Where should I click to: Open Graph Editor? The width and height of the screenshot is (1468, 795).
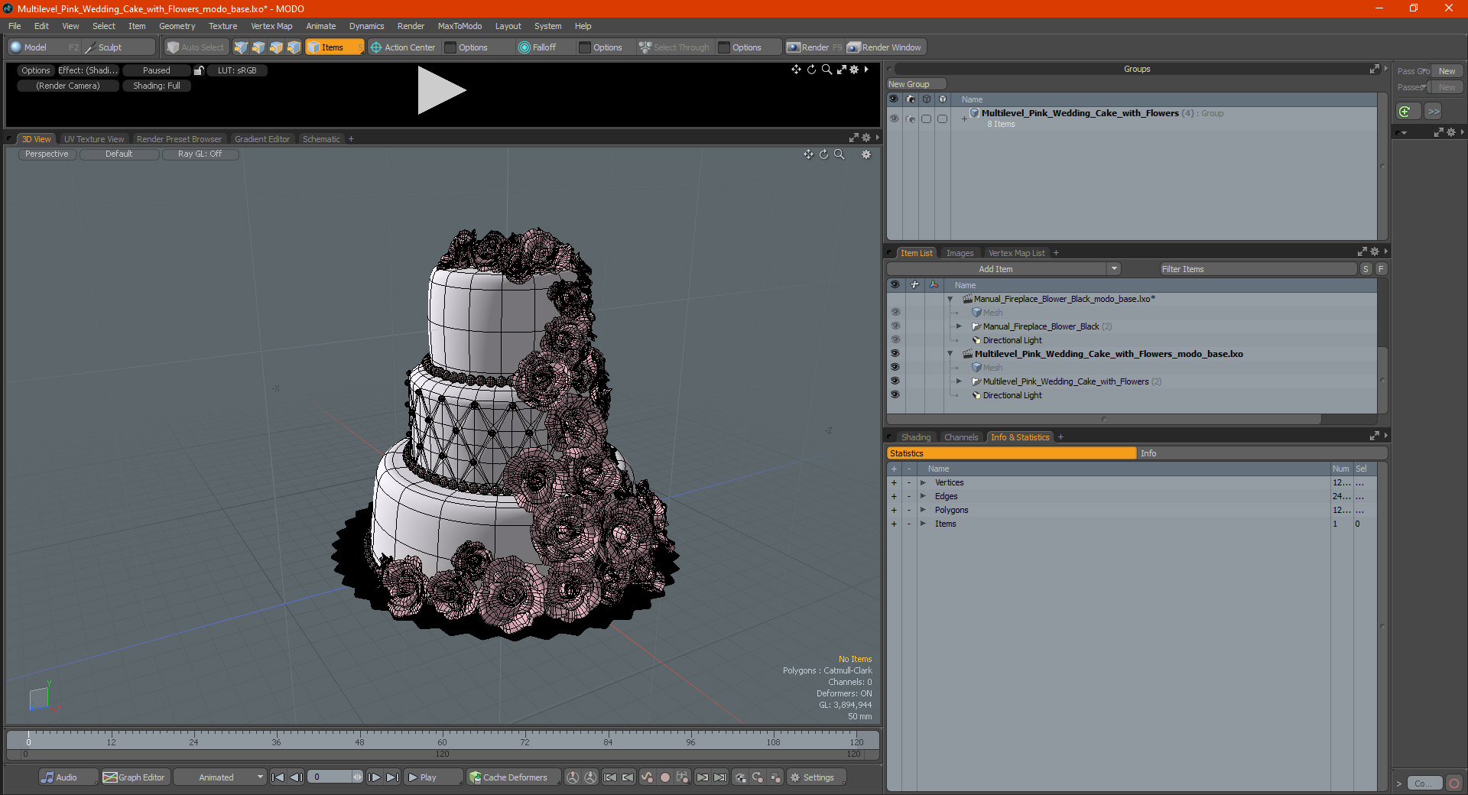click(x=135, y=777)
